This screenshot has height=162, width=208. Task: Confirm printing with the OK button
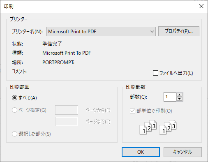[141, 152]
